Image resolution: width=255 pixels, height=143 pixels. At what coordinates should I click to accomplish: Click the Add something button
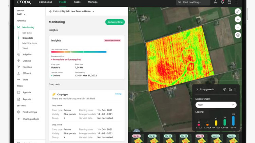(x=115, y=22)
